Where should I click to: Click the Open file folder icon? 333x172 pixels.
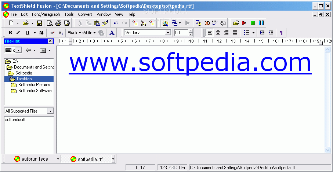25,23
